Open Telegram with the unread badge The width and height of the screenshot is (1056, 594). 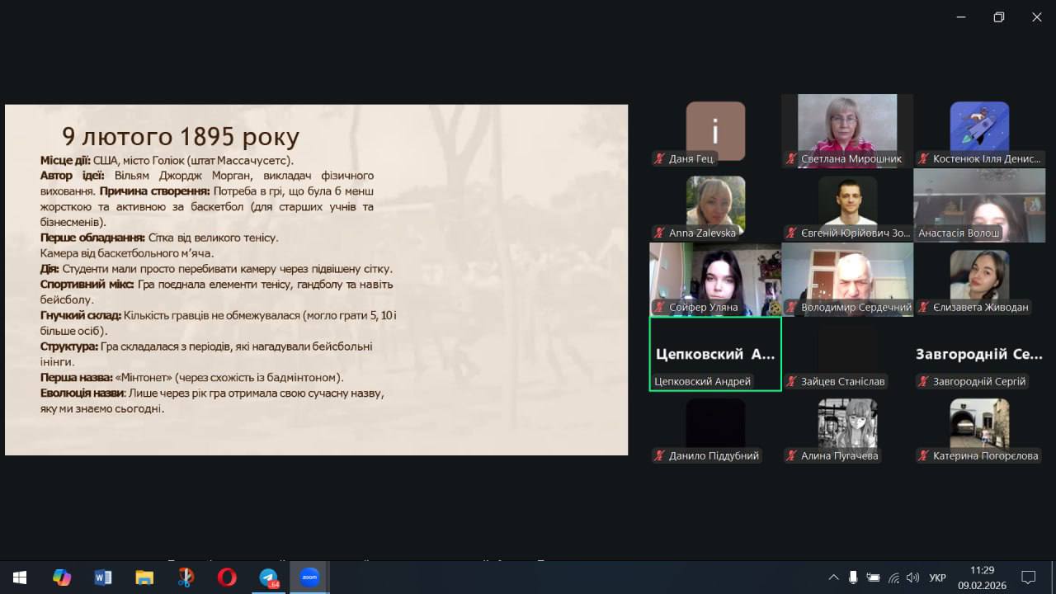point(269,577)
